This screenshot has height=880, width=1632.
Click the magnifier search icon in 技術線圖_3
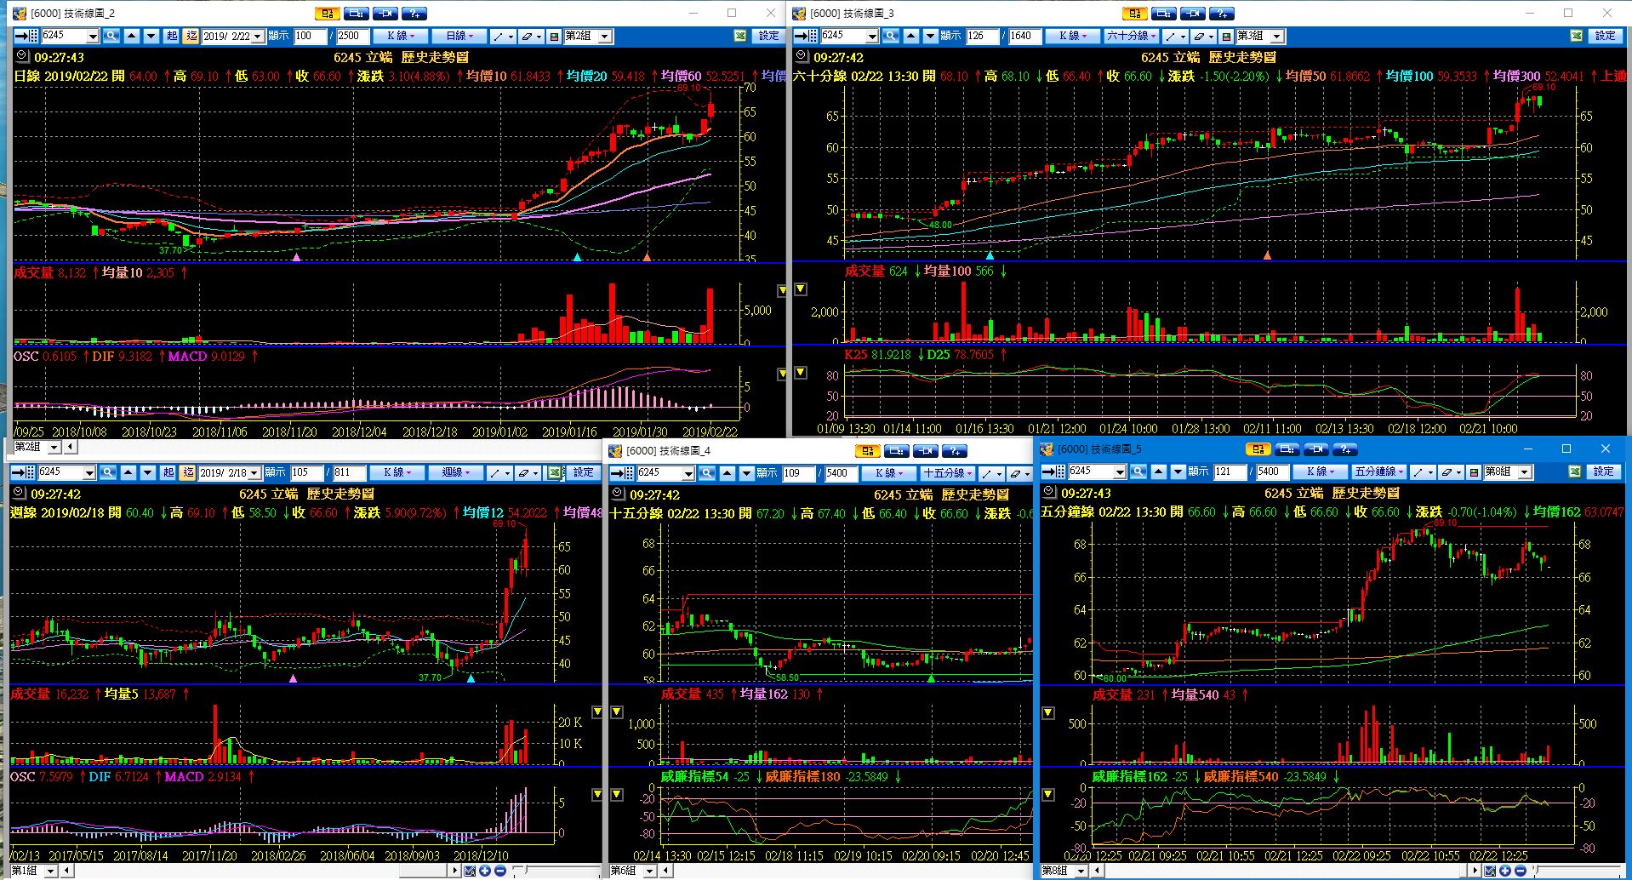[891, 36]
